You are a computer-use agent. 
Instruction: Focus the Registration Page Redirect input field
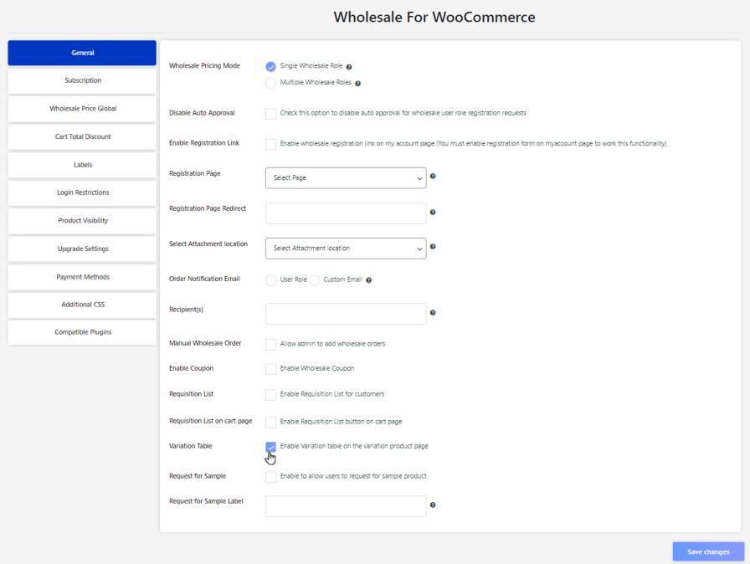(x=346, y=213)
